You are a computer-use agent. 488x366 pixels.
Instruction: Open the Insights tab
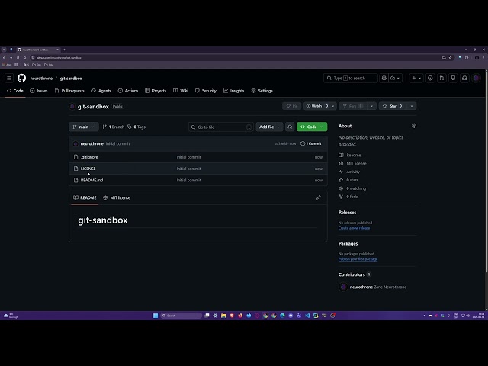(234, 91)
